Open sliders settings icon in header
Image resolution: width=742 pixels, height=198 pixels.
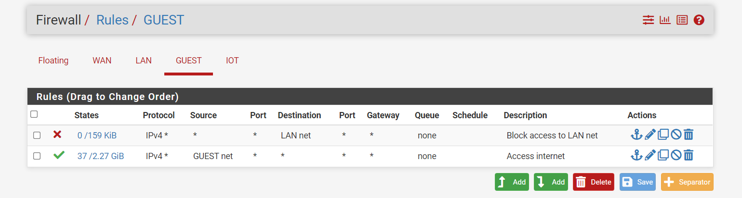[x=649, y=20]
